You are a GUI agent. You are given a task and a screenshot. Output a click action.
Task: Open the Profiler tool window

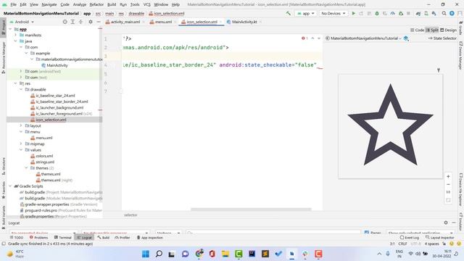tap(123, 237)
